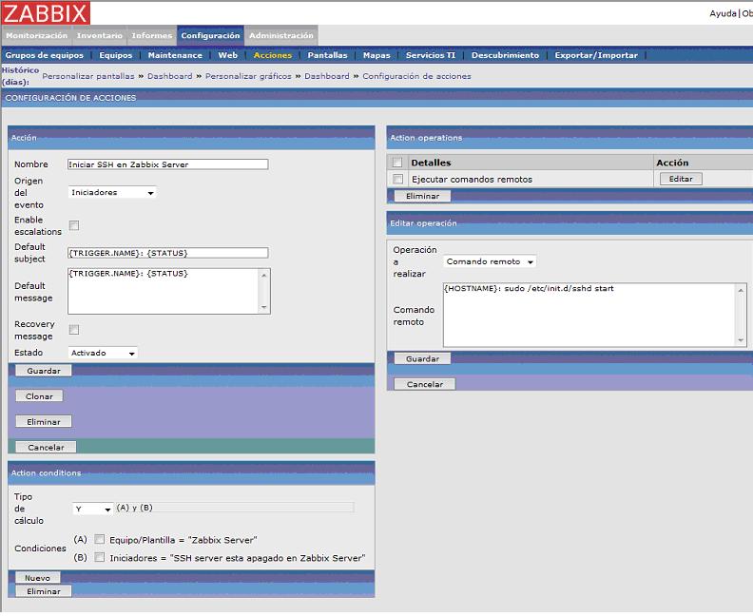Switch to the Monitorización tab
This screenshot has height=616, width=753.
pyautogui.click(x=36, y=36)
